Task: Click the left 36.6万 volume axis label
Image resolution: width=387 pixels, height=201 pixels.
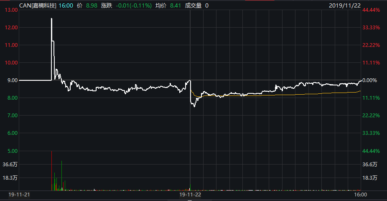Action: coord(10,165)
